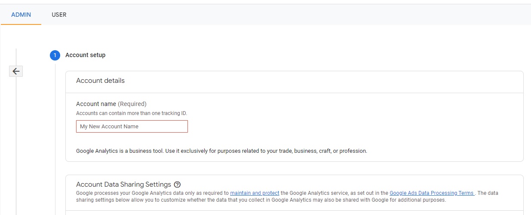Click the blue step 1 circle icon
531x215 pixels.
click(55, 55)
